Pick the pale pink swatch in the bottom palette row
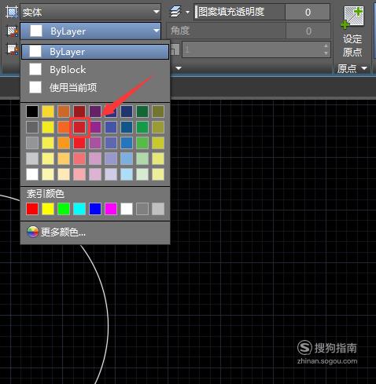 coord(79,174)
